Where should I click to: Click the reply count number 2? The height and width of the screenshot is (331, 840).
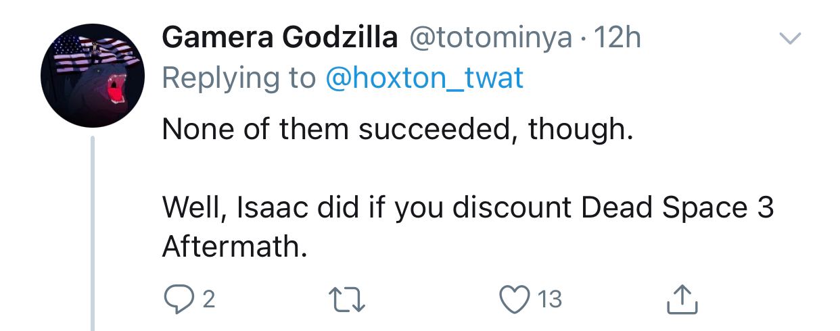coord(208,299)
